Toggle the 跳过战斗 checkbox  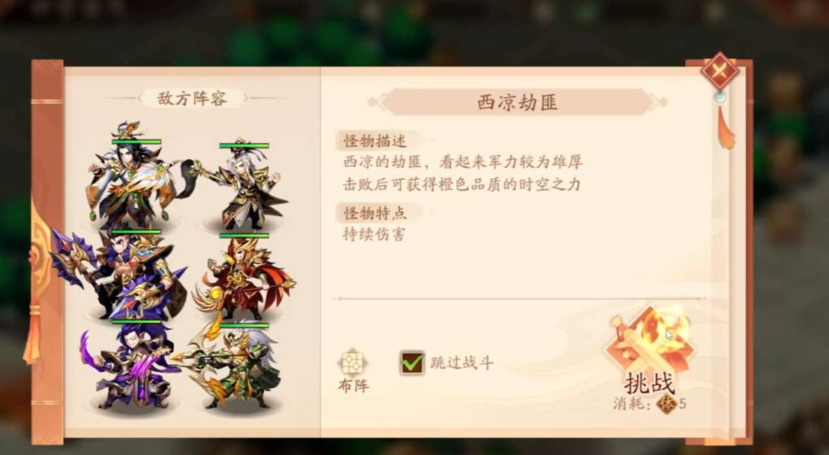point(411,363)
